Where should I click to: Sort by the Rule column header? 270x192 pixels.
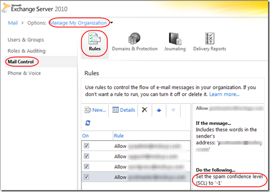(118, 136)
